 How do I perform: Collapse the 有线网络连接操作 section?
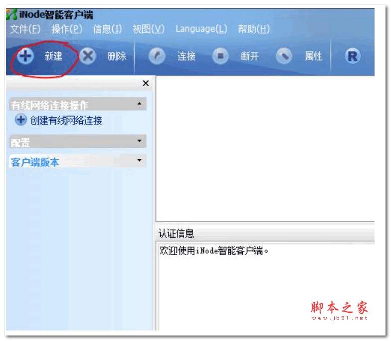[x=139, y=104]
